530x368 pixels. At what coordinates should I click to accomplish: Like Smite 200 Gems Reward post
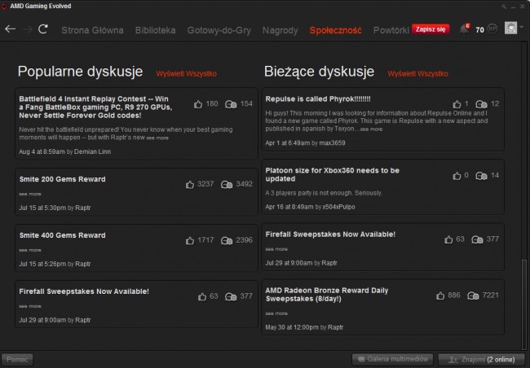(x=190, y=184)
